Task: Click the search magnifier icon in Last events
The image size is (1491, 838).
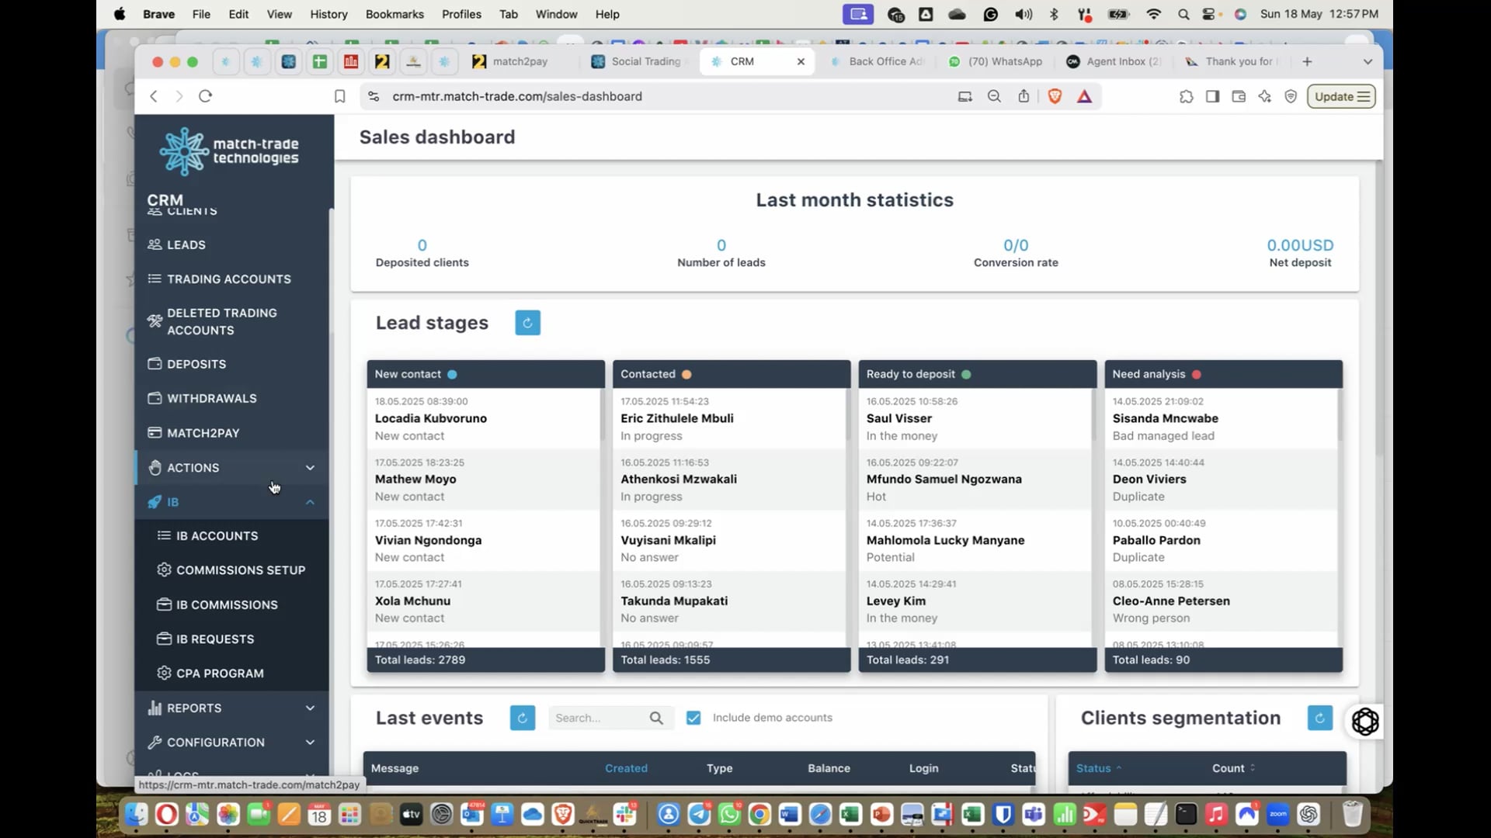Action: coord(656,718)
